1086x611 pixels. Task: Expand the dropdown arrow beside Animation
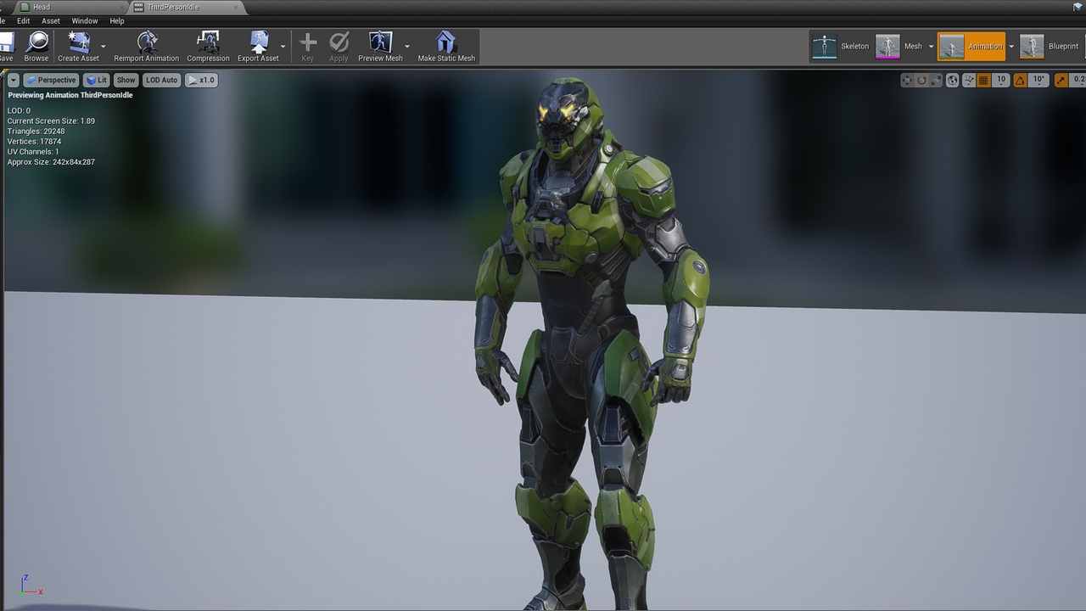[x=1010, y=47]
